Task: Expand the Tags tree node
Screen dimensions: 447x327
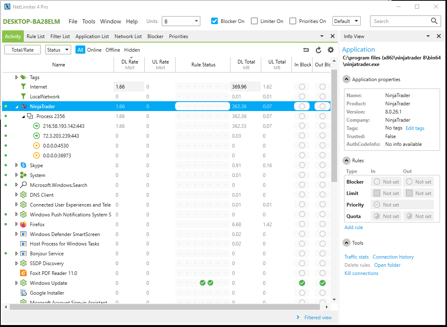Action: [x=16, y=77]
